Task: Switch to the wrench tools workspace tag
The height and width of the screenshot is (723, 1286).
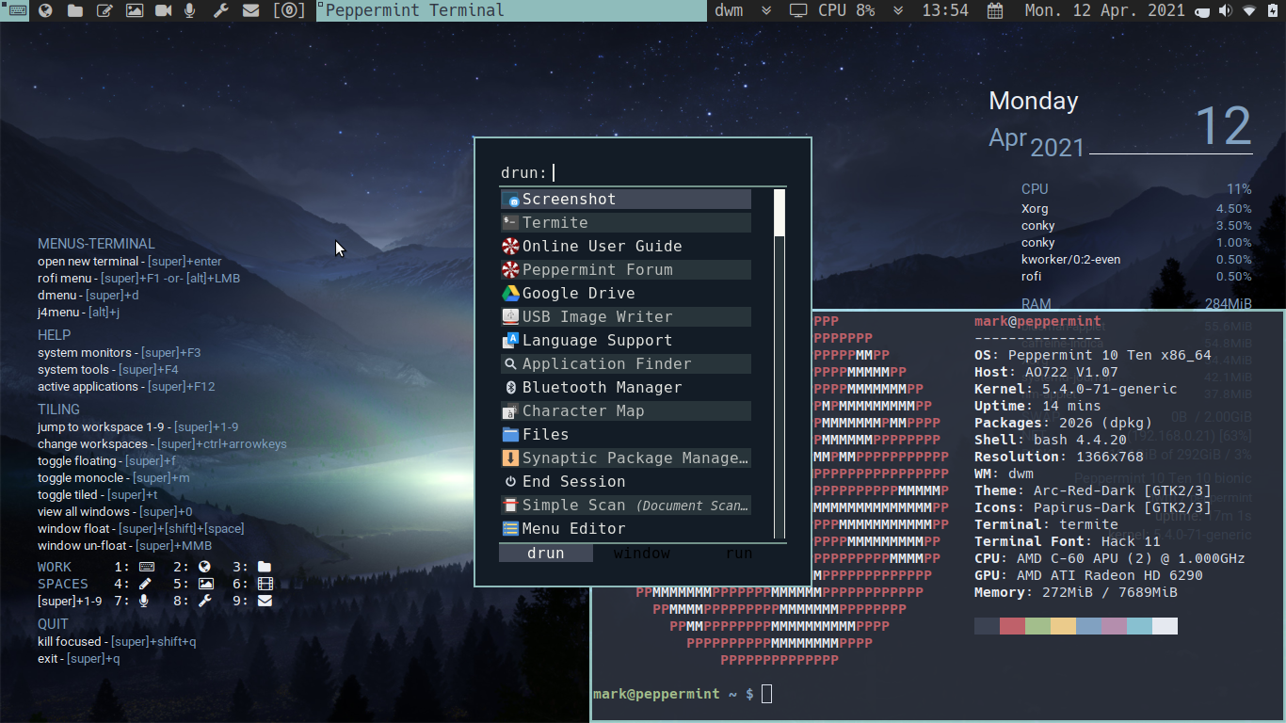Action: [x=221, y=10]
